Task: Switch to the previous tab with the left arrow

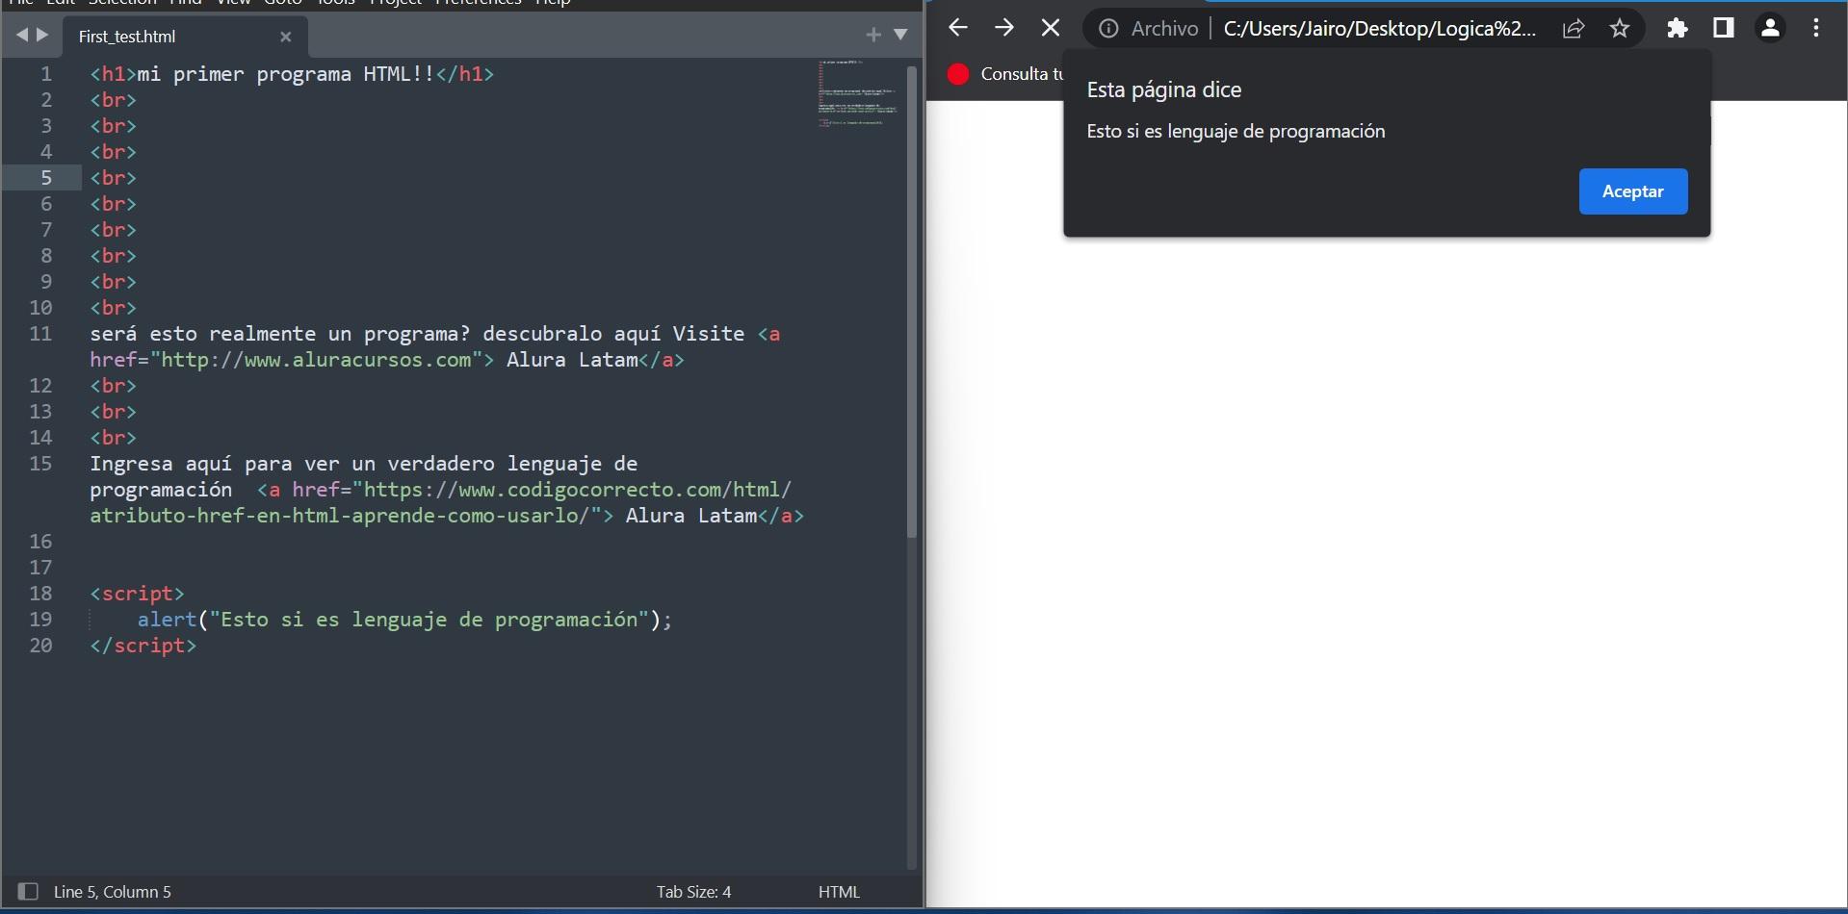Action: pos(22,36)
